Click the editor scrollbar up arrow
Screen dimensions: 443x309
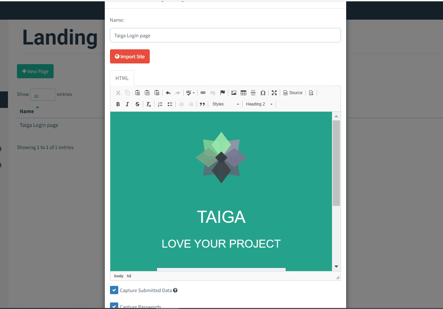click(336, 116)
